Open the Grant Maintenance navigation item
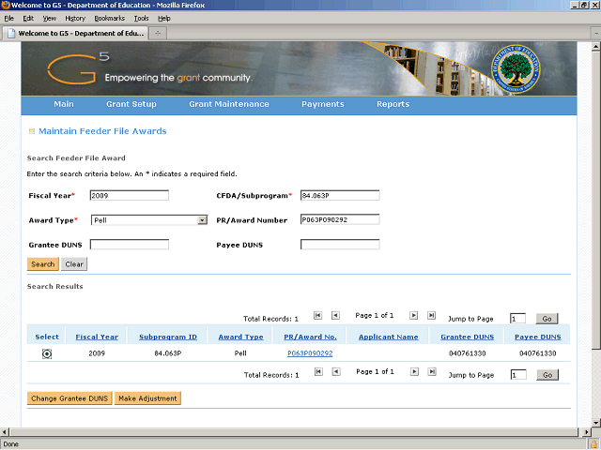 point(229,104)
